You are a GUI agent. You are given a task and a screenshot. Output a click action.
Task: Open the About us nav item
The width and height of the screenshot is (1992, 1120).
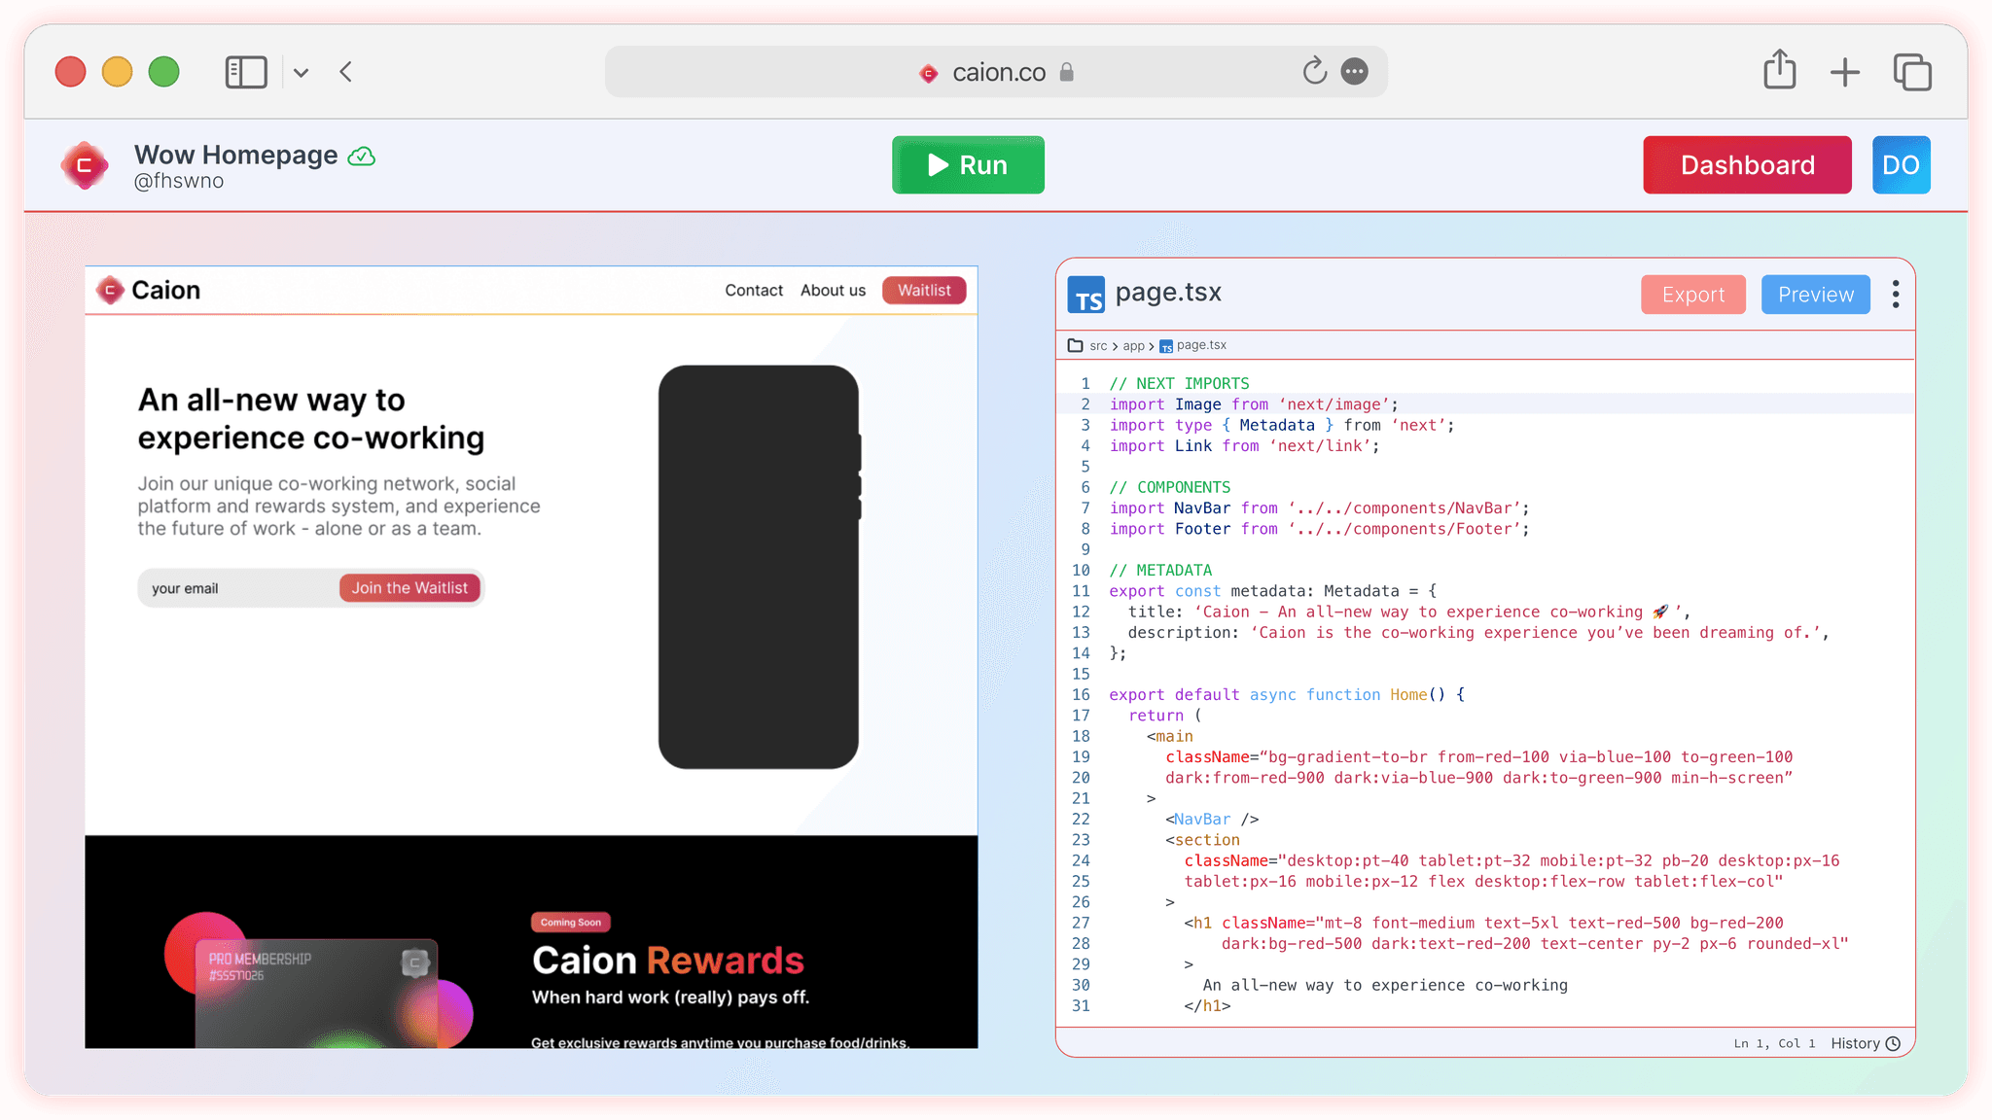833,290
